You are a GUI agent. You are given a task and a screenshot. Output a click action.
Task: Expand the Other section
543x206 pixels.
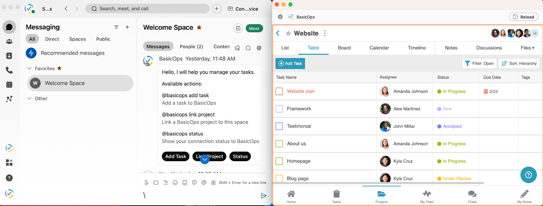coord(30,99)
